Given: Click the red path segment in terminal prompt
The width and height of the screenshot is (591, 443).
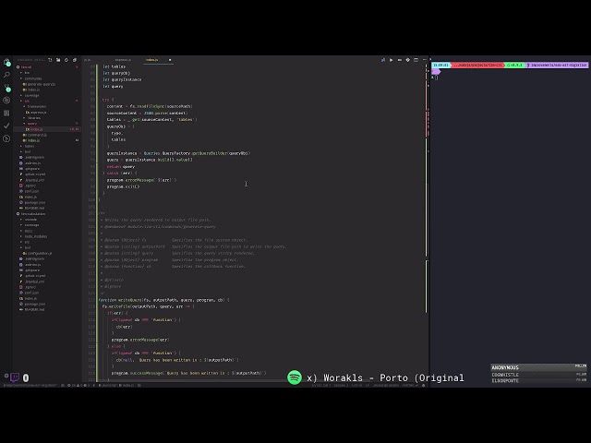Looking at the screenshot, I should (x=477, y=66).
